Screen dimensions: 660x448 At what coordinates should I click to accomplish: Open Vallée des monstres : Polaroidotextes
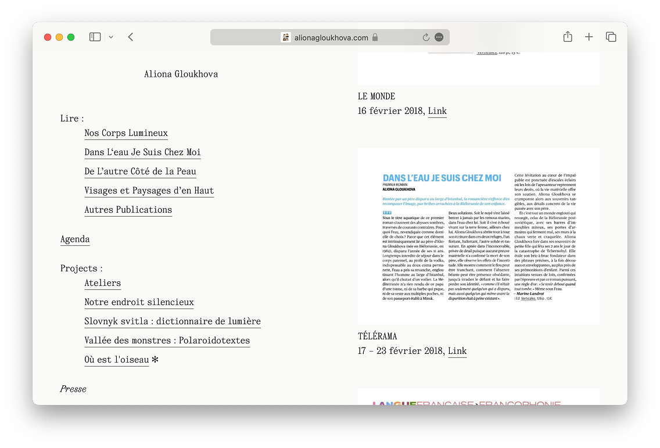coord(167,341)
